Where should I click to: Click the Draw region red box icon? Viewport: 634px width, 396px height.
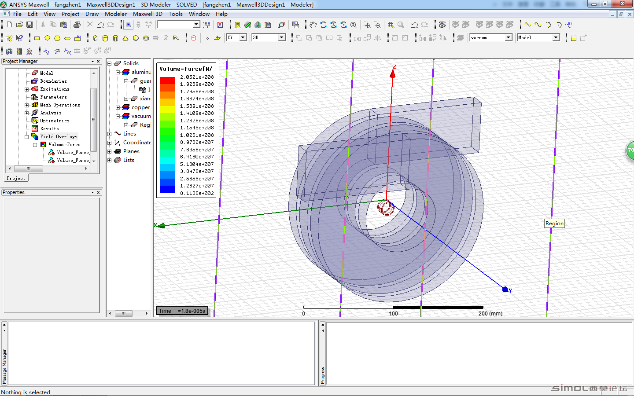point(194,38)
